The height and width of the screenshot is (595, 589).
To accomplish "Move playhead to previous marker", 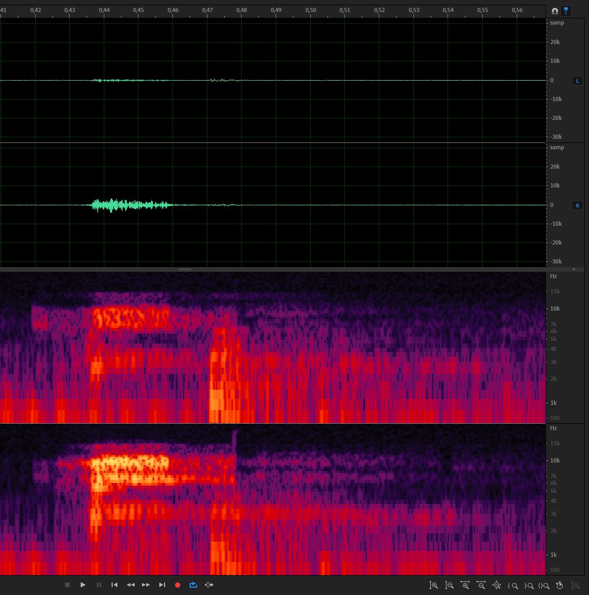I will pyautogui.click(x=114, y=585).
